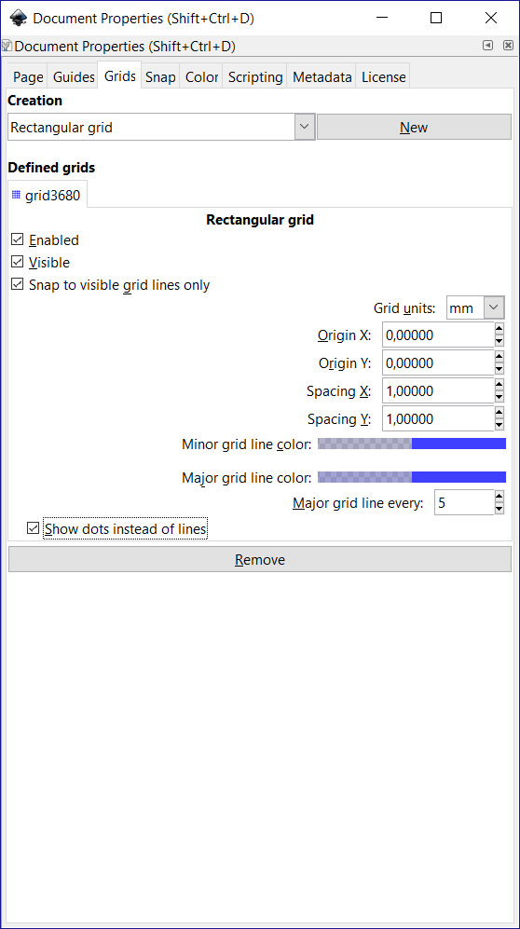Increase Spacing X using up arrow
The width and height of the screenshot is (520, 929).
click(x=499, y=385)
